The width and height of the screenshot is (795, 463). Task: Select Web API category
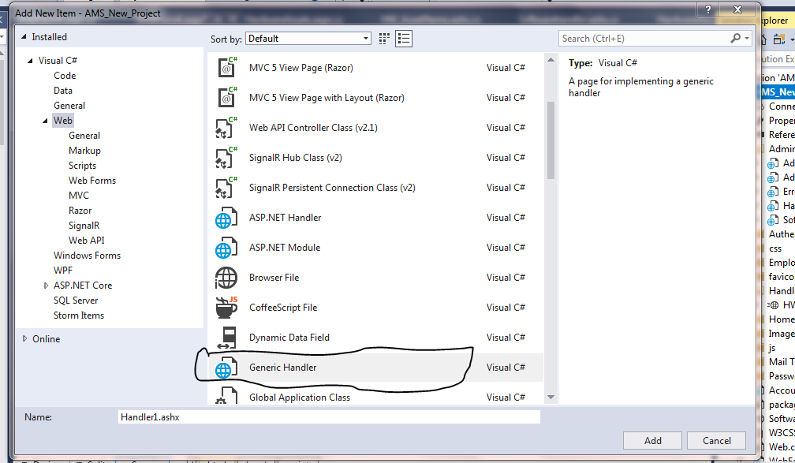(87, 241)
